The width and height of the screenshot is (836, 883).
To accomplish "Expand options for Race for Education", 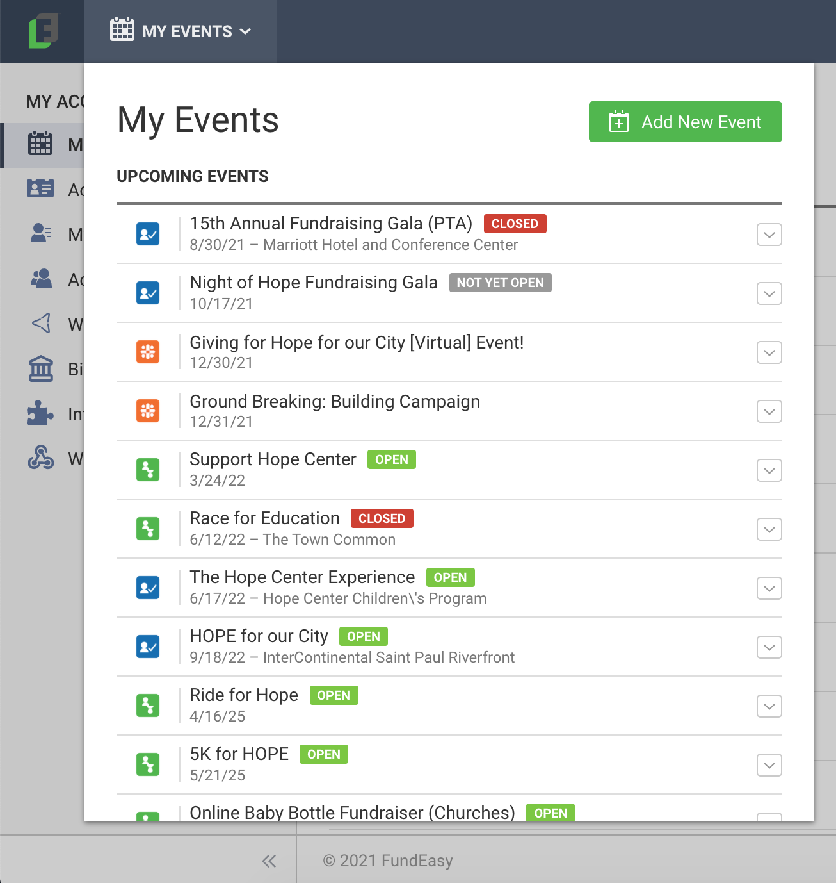I will click(x=769, y=529).
